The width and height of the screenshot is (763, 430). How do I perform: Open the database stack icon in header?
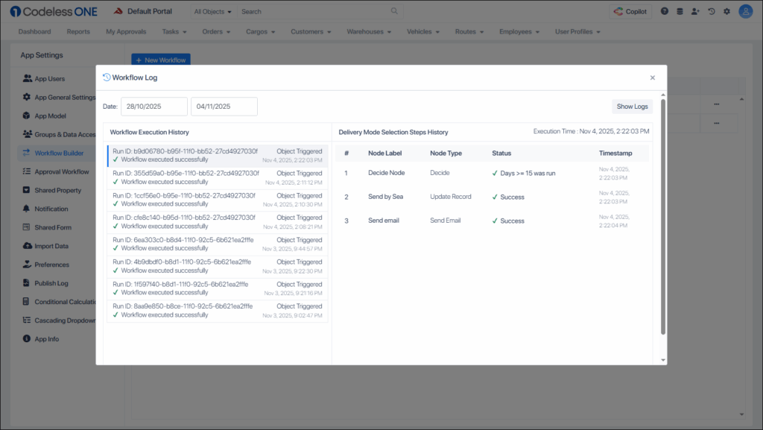point(680,11)
